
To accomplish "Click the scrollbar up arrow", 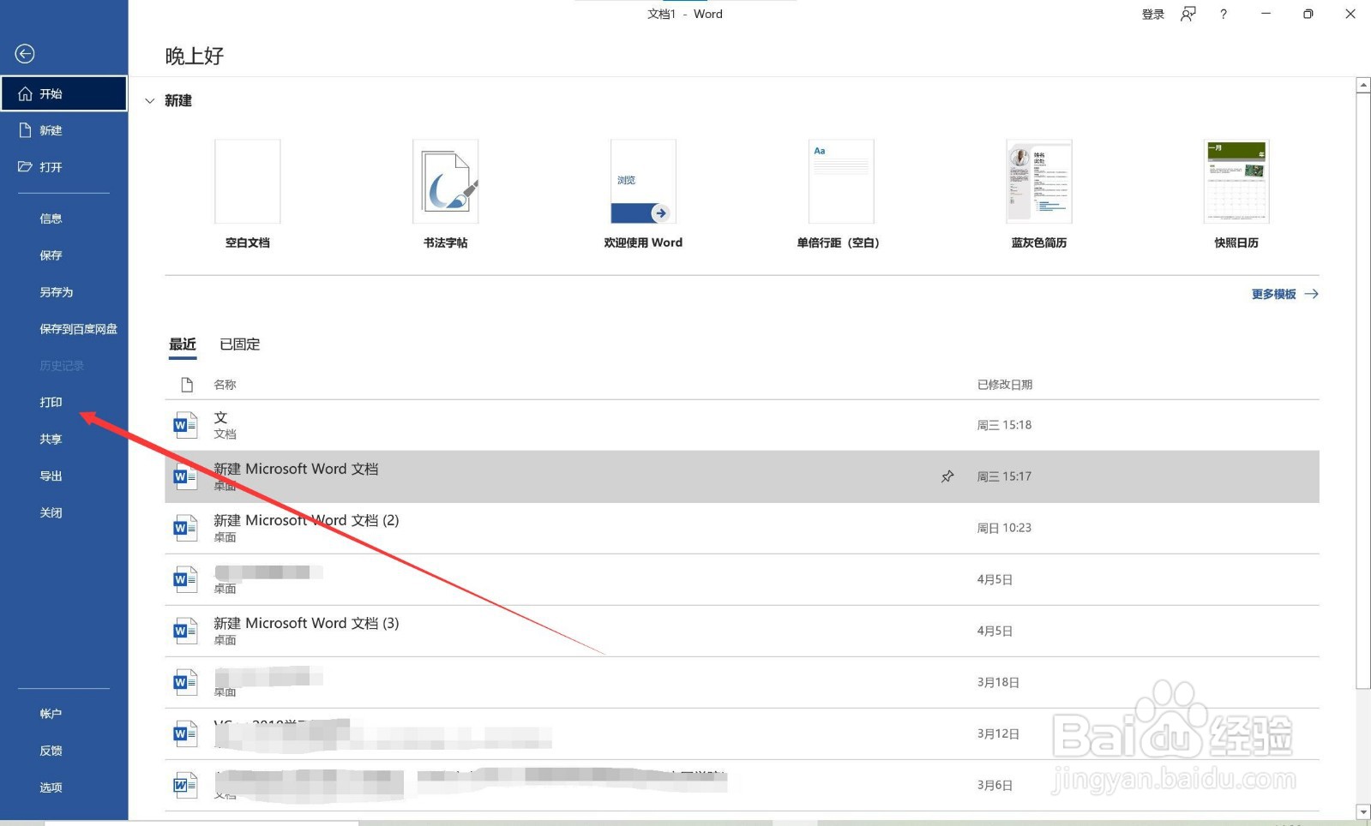I will point(1363,85).
